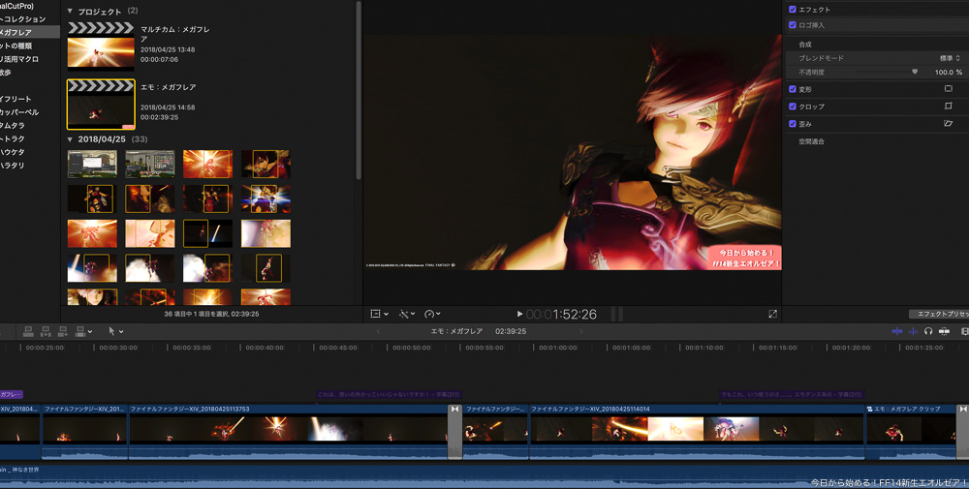Click the 00:01:52:26 timecode display

pos(561,315)
